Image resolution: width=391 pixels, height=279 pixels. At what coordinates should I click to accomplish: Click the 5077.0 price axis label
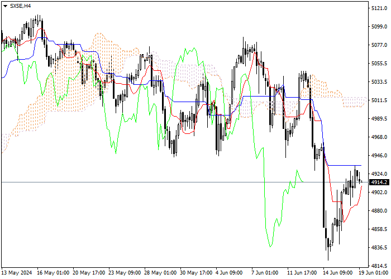379,45
